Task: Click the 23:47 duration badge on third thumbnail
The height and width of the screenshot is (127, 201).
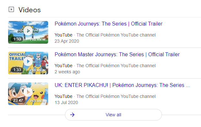Action: click(18, 101)
